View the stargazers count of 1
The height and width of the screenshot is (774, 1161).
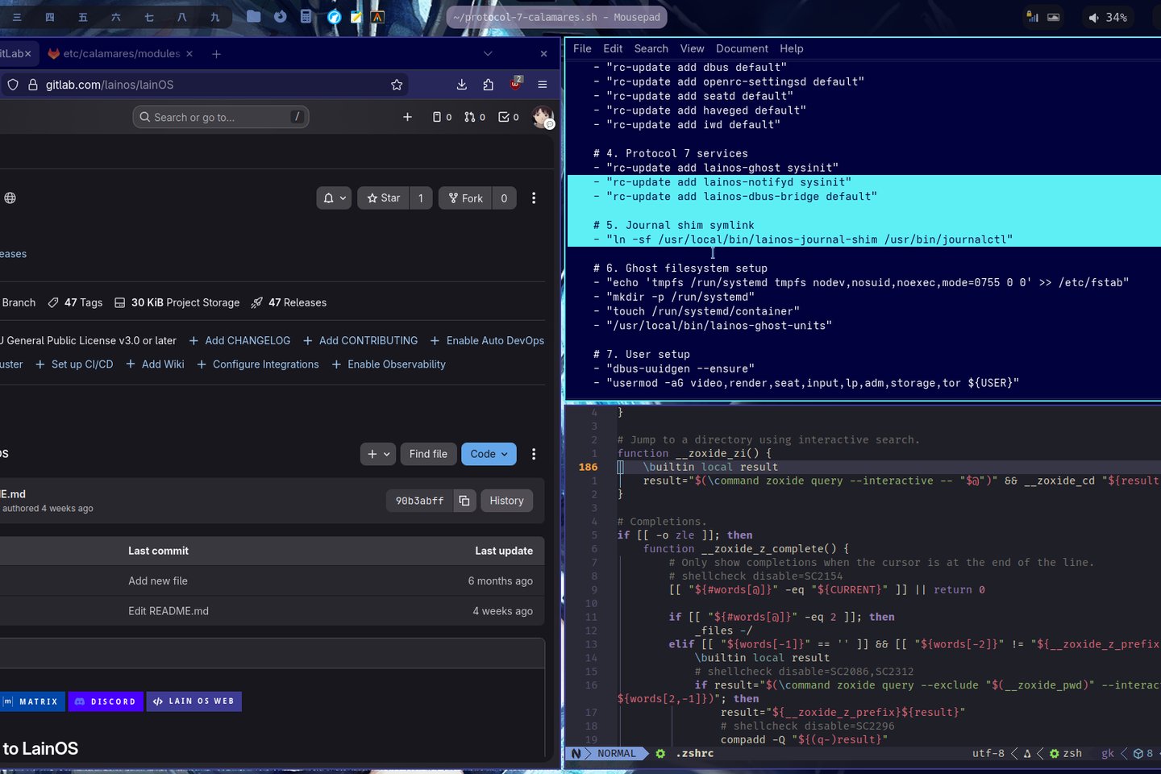pos(421,198)
